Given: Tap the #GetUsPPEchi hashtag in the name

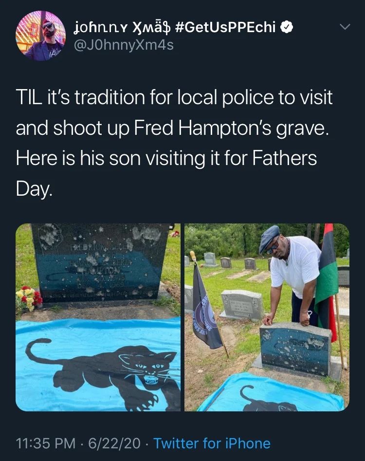Looking at the screenshot, I should point(225,27).
